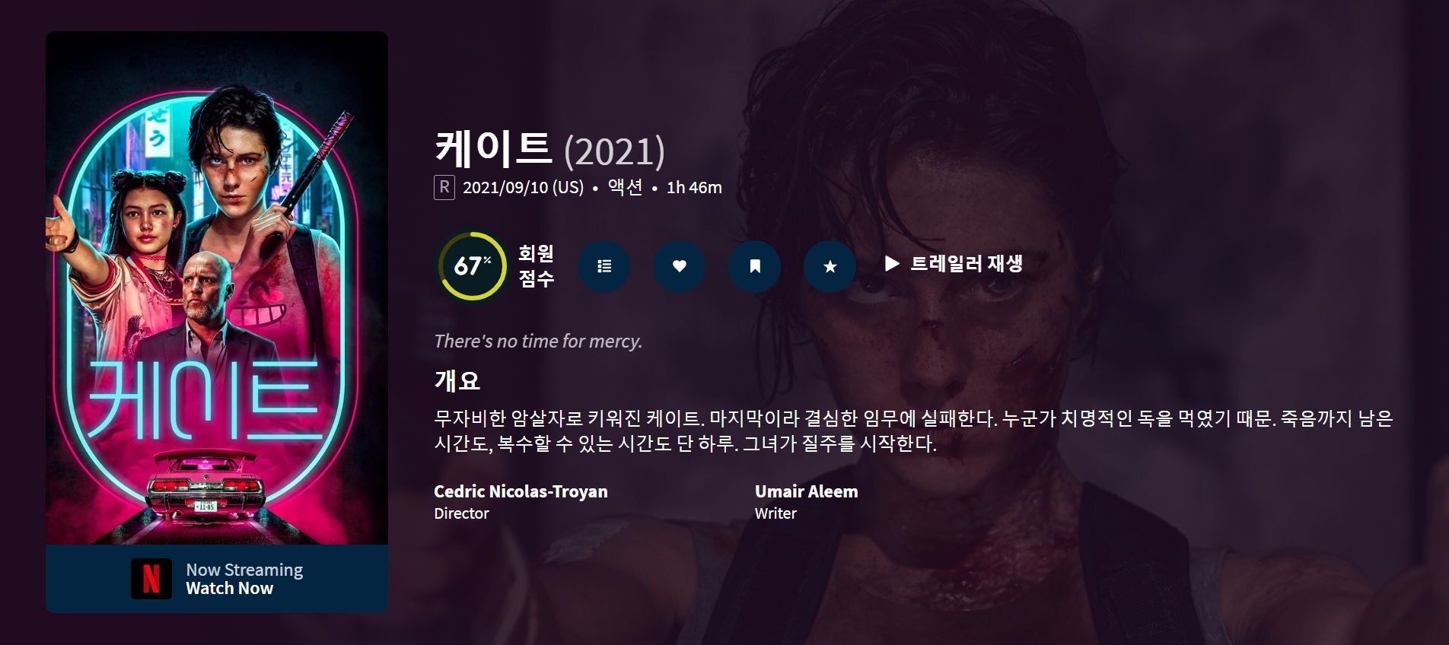Click the red Netflix N logo
The width and height of the screenshot is (1449, 645).
pos(151,579)
